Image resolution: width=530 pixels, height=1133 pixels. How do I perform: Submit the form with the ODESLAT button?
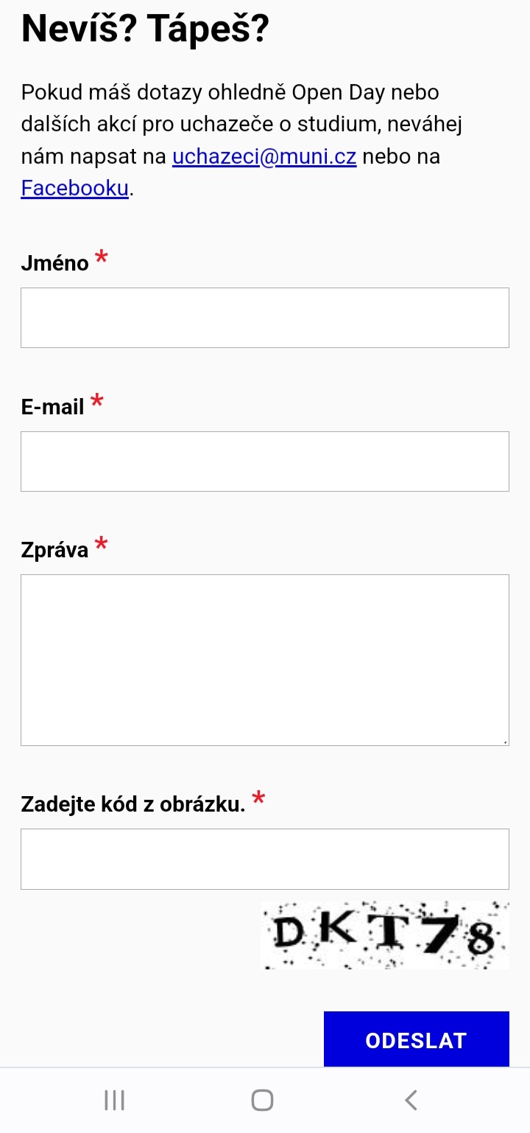tap(416, 1039)
